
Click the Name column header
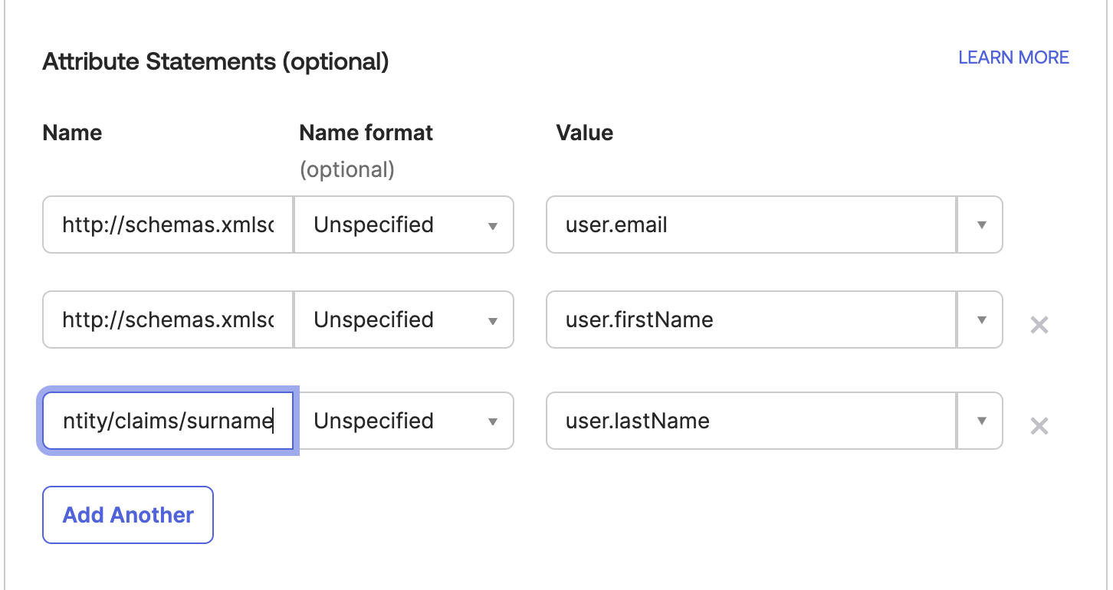point(71,132)
